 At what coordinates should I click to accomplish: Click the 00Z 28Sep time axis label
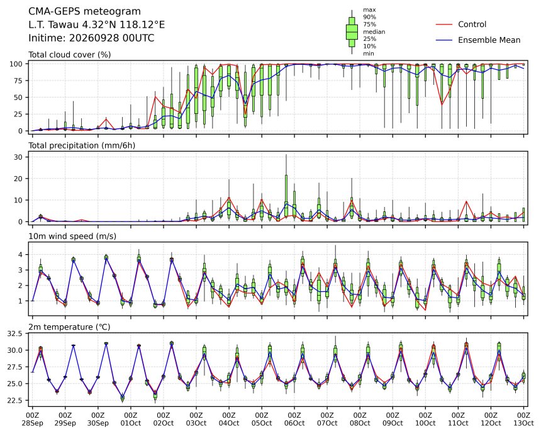point(33,419)
